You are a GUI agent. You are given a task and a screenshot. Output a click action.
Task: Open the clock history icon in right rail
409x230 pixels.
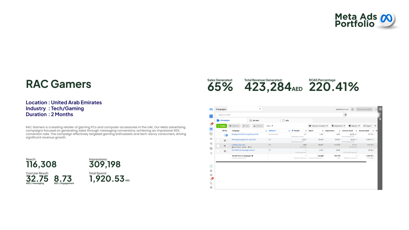click(380, 119)
